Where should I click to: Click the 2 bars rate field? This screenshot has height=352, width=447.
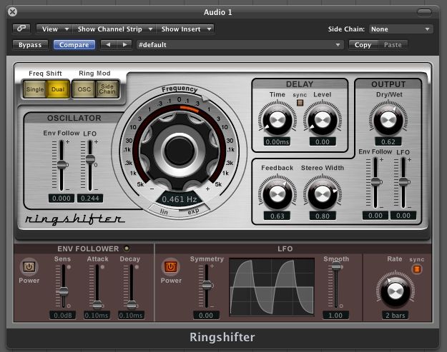tap(396, 316)
